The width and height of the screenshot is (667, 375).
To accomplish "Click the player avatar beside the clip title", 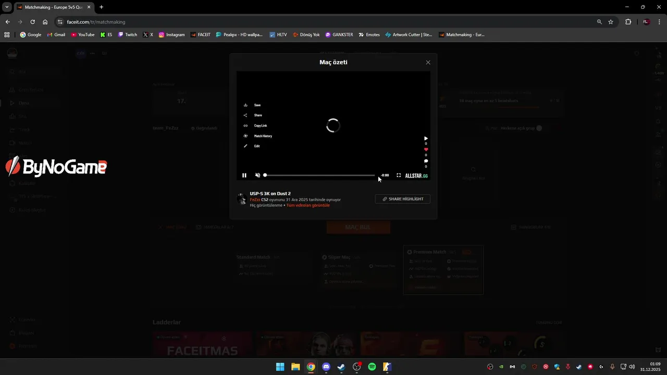I will click(x=242, y=199).
